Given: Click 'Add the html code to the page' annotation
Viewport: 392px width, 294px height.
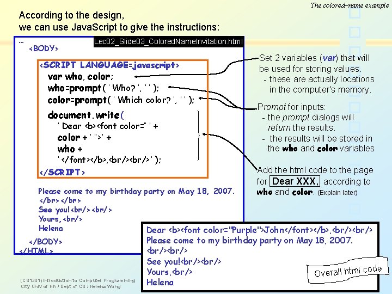Looking at the screenshot, I should [x=315, y=170].
